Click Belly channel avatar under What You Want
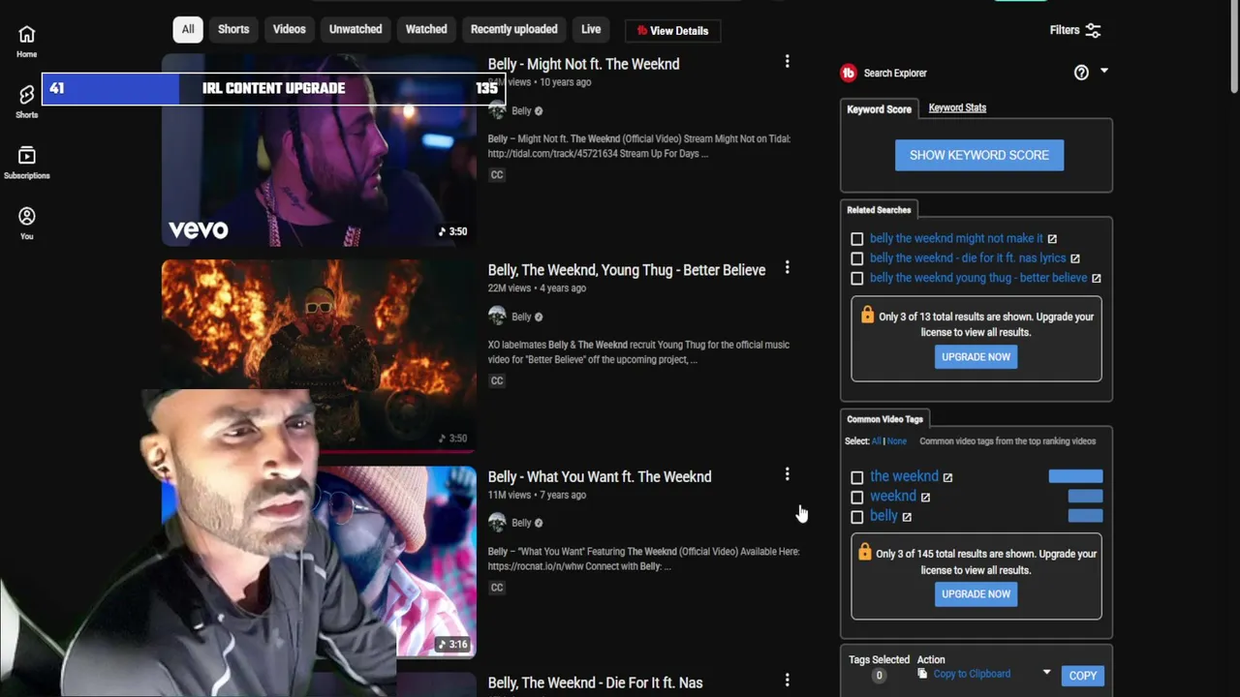The height and width of the screenshot is (697, 1240). pyautogui.click(x=497, y=522)
